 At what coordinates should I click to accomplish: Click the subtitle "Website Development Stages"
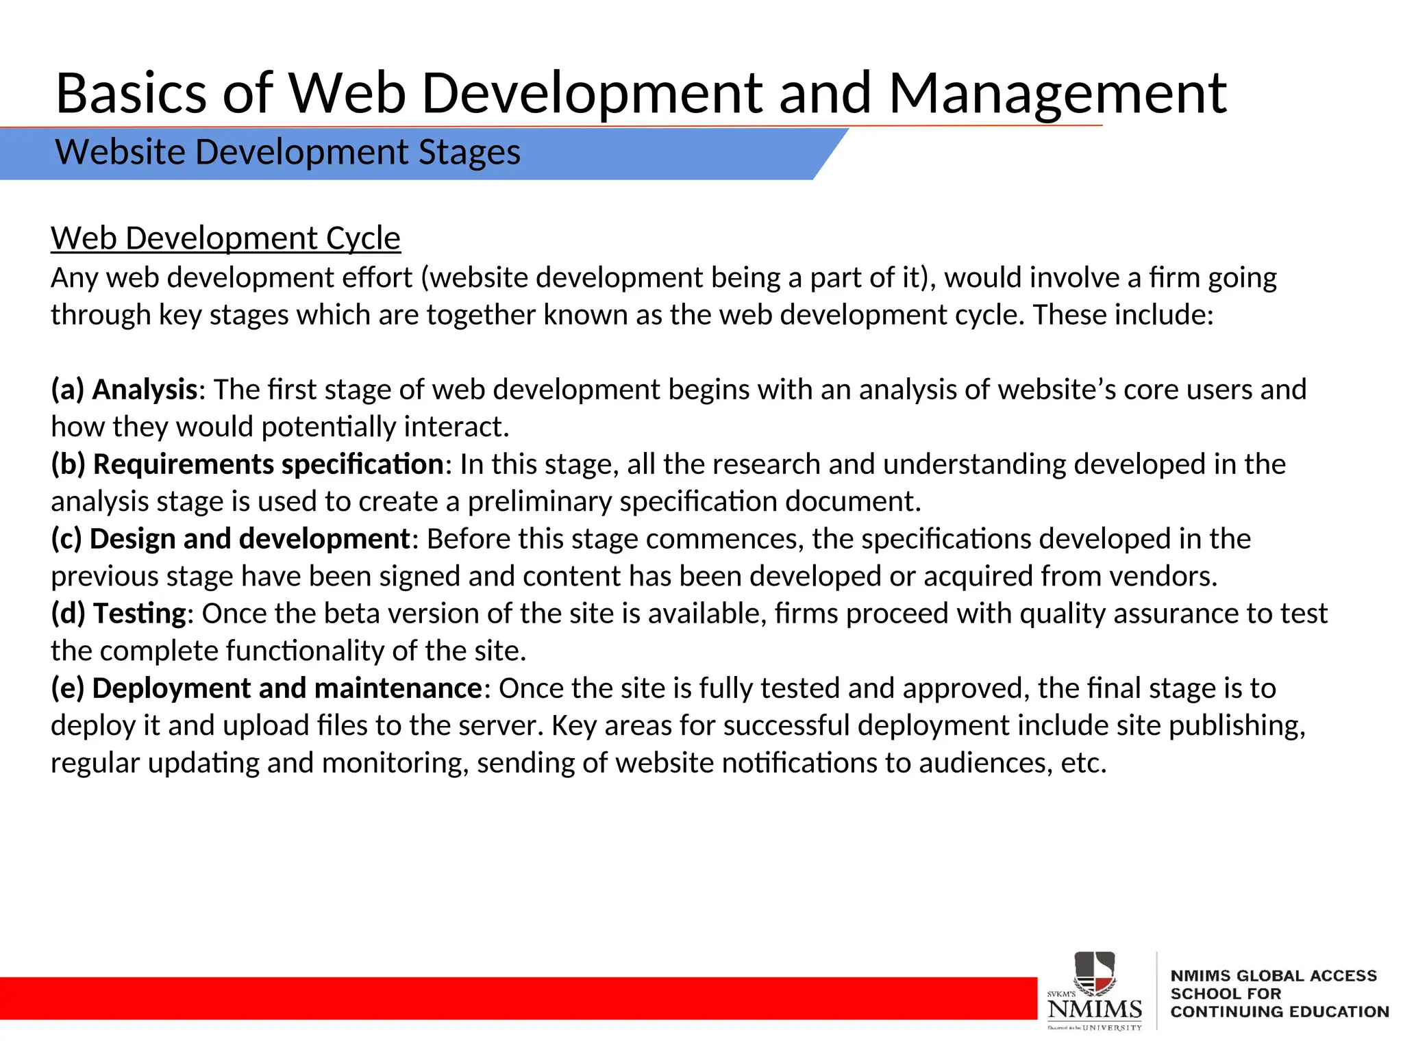[288, 152]
